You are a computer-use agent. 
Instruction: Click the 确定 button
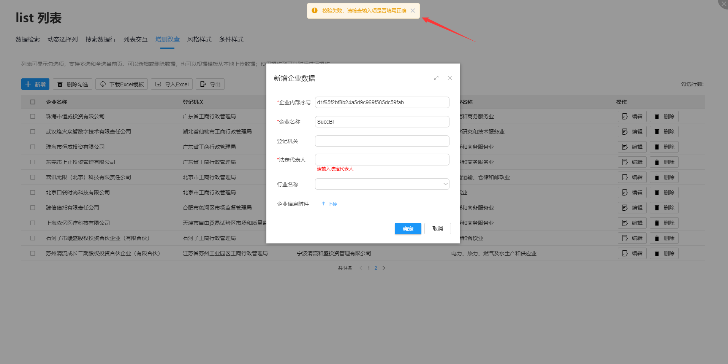pyautogui.click(x=408, y=229)
